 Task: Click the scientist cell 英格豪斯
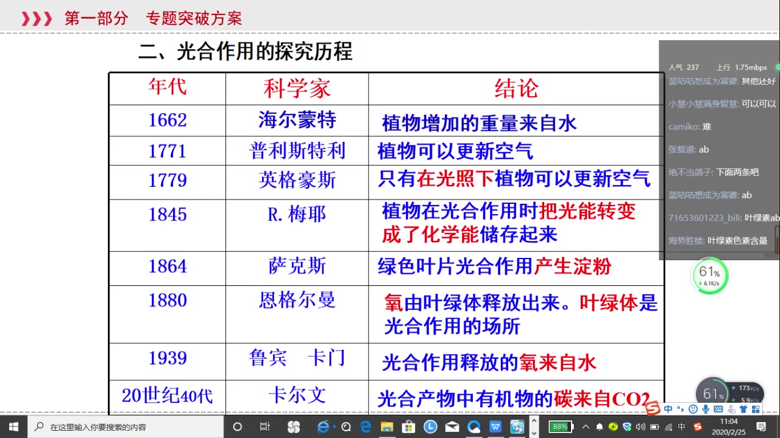[x=297, y=179]
